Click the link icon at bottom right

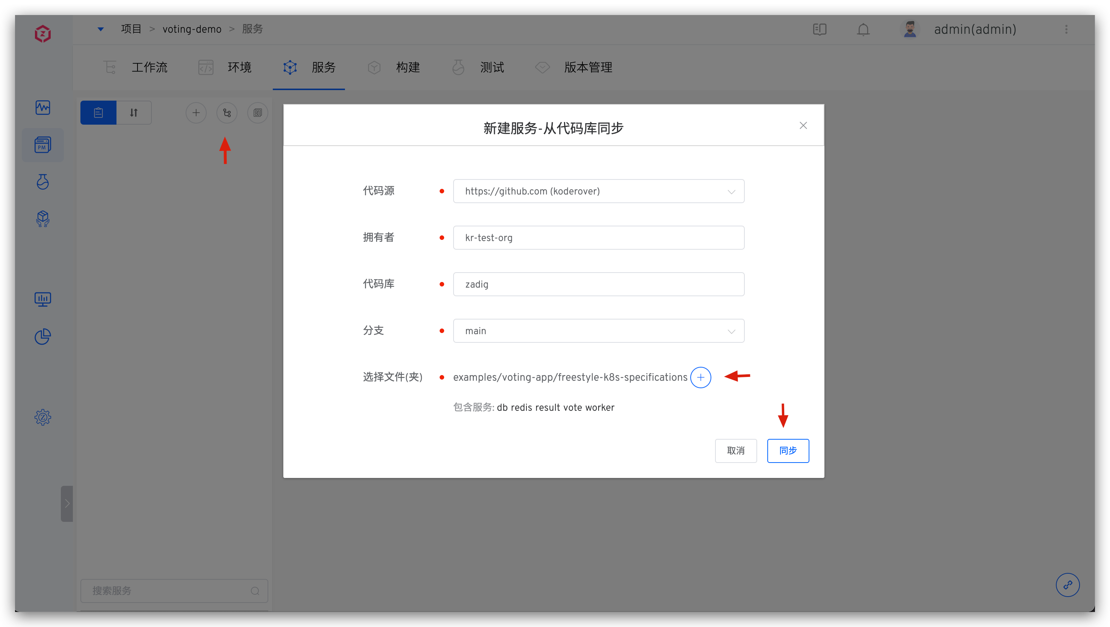pos(1068,585)
